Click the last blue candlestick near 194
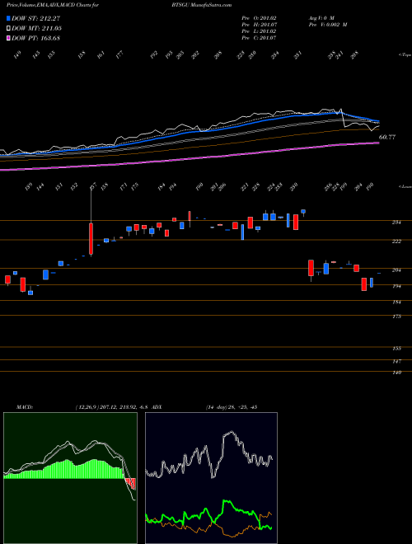412x544 pixels. [x=372, y=283]
